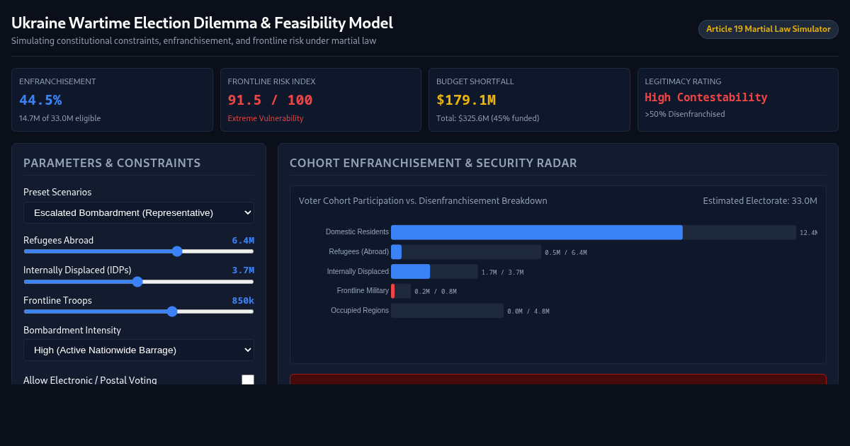Click the Frontline Military axis label
Viewport: 850px width, 446px height.
[x=363, y=291]
